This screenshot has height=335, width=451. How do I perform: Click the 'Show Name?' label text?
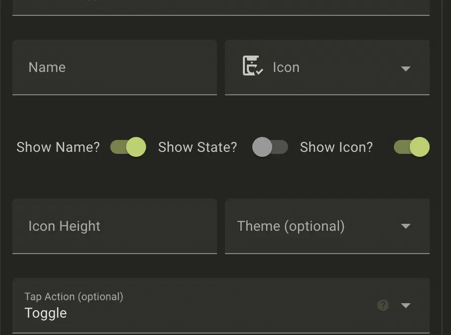(58, 147)
